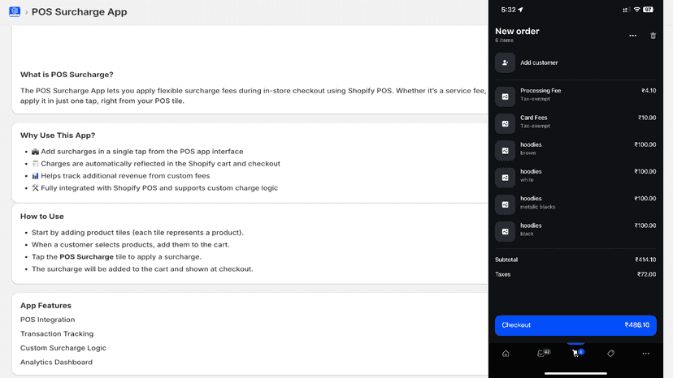Click the bold POS Surcharge tile text

87,256
